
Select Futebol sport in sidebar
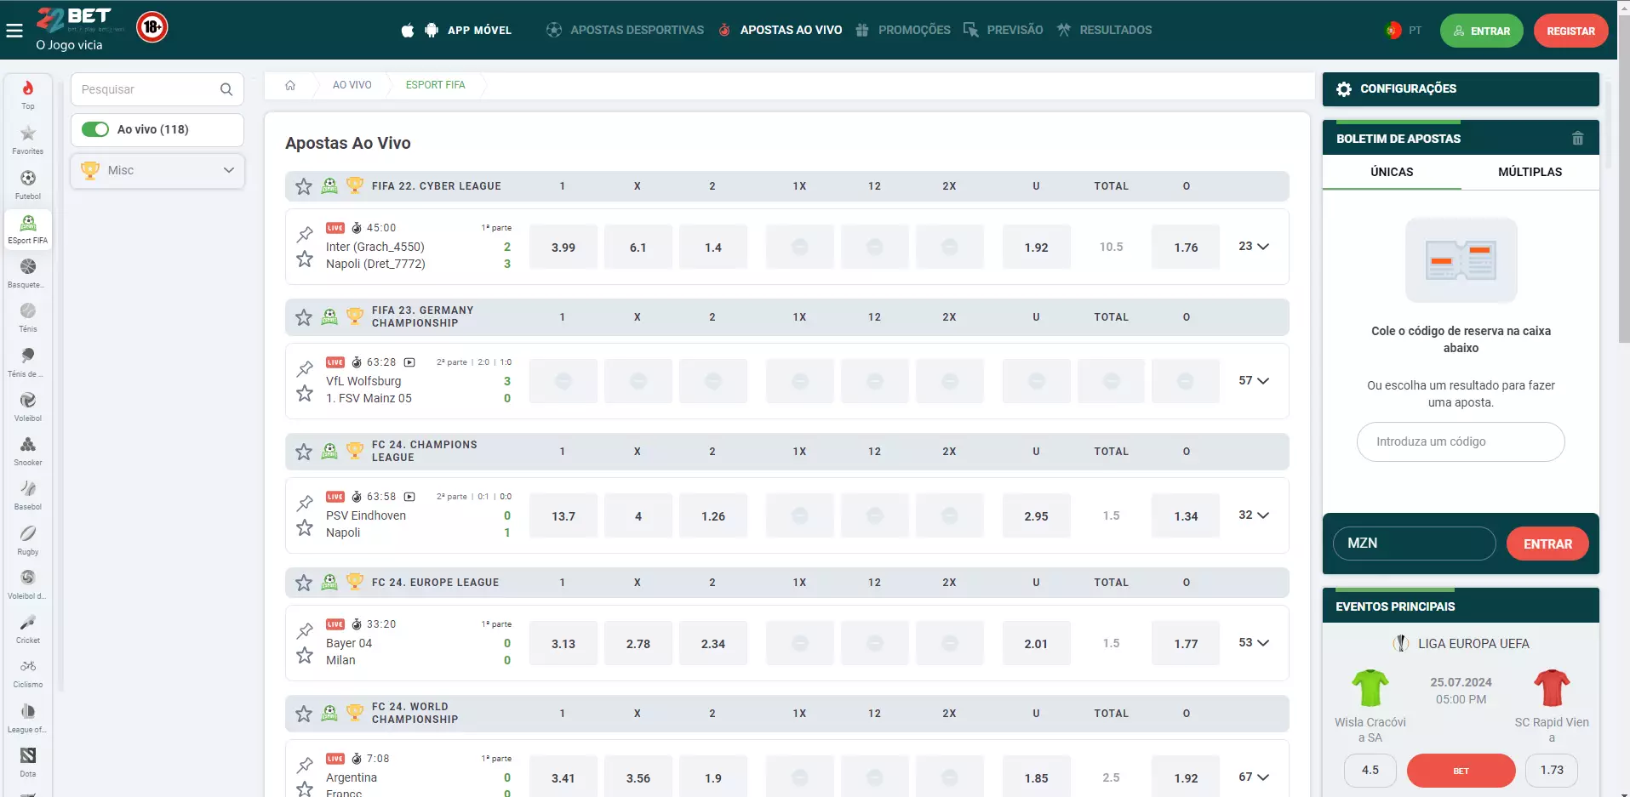click(28, 184)
